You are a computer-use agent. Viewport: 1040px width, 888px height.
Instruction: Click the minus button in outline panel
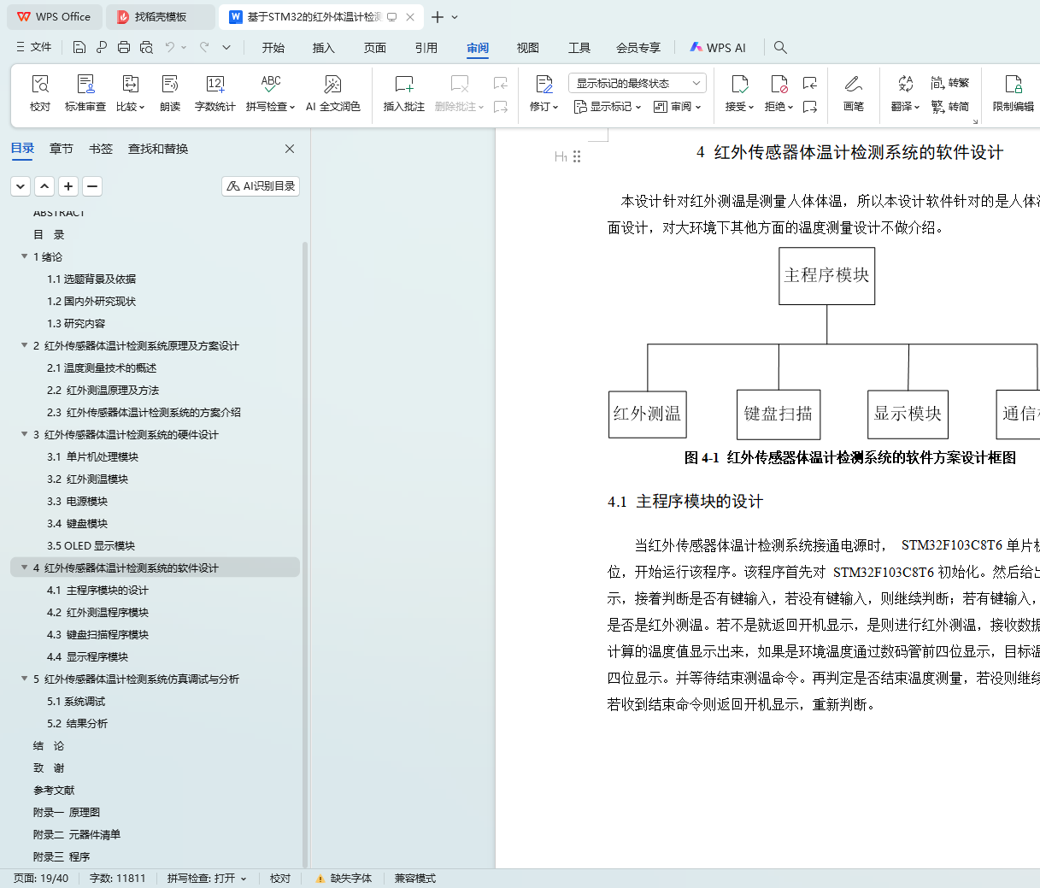tap(92, 185)
